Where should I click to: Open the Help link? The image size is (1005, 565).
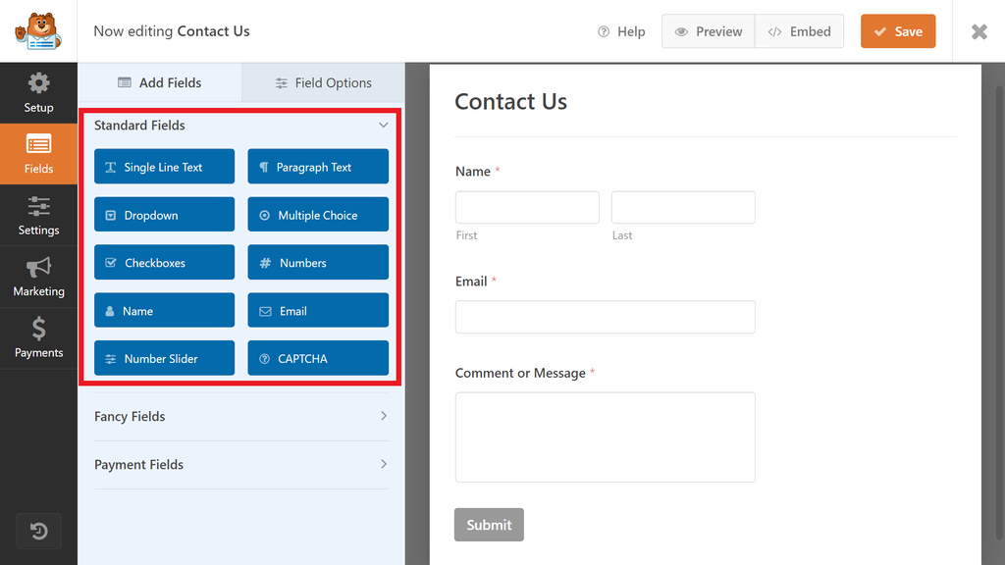click(621, 31)
